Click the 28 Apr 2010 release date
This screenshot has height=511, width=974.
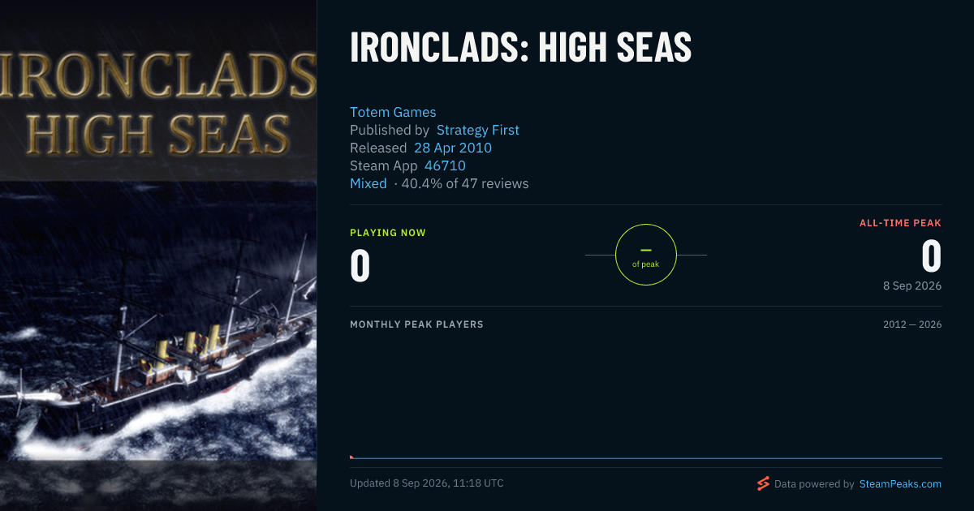[453, 148]
